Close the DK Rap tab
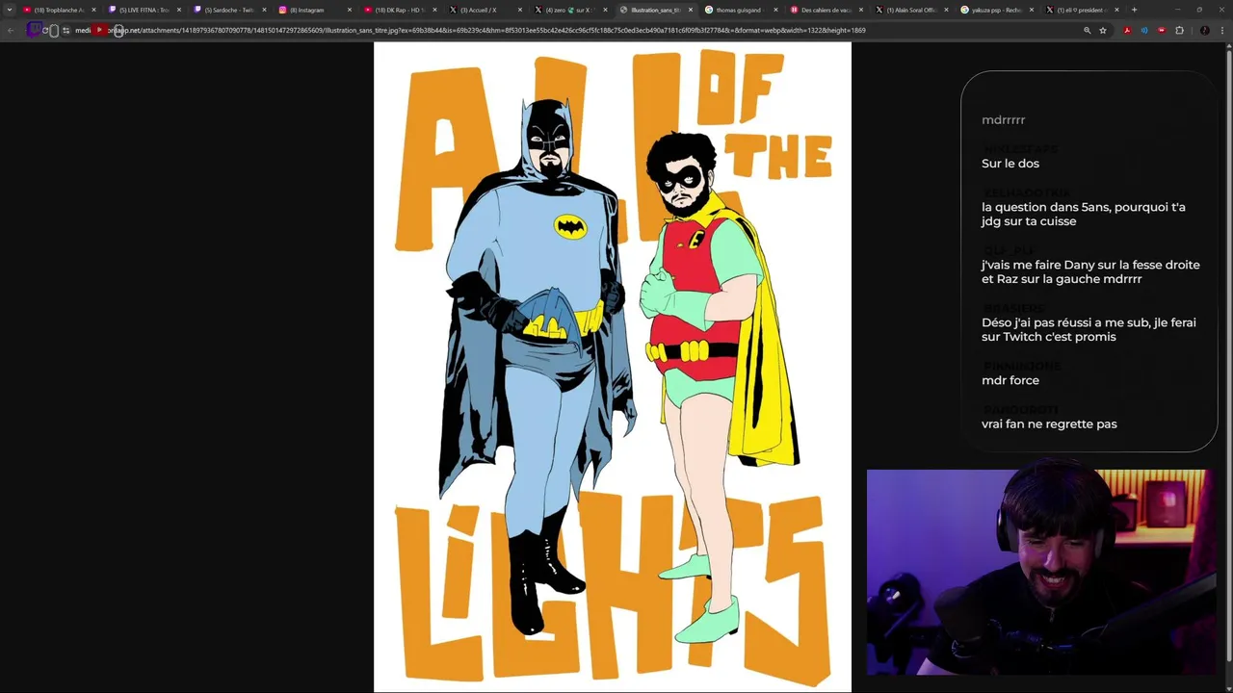Viewport: 1233px width, 693px height. [x=434, y=10]
